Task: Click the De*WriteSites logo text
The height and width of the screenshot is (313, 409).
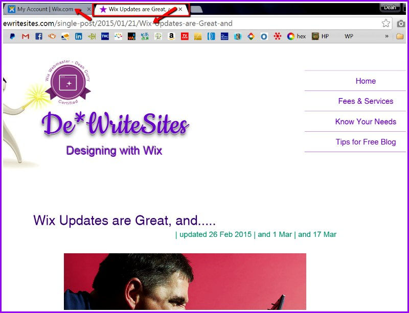Action: [x=115, y=124]
